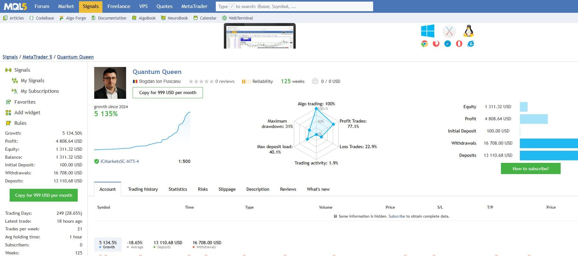Open the Quotes section
This screenshot has height=256, width=578.
pyautogui.click(x=164, y=6)
